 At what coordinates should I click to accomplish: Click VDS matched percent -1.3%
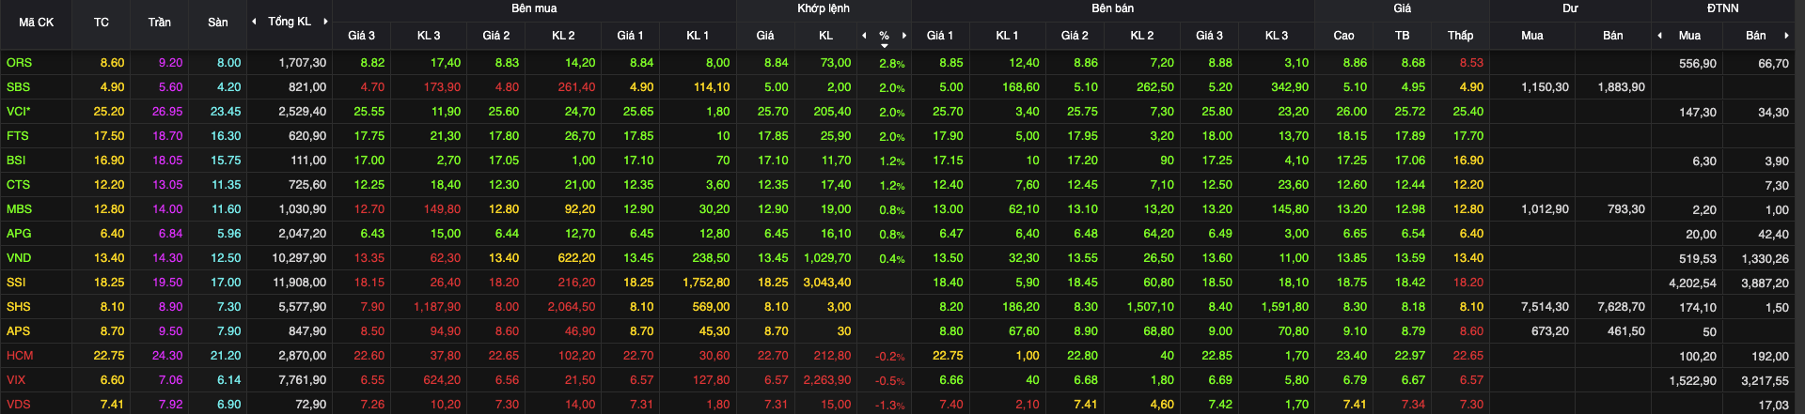(x=890, y=406)
